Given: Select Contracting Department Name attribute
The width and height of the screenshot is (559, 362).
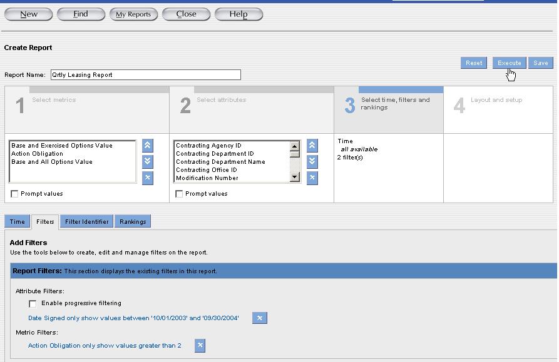Looking at the screenshot, I should pos(220,161).
